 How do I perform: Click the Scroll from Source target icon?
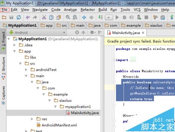(77, 32)
